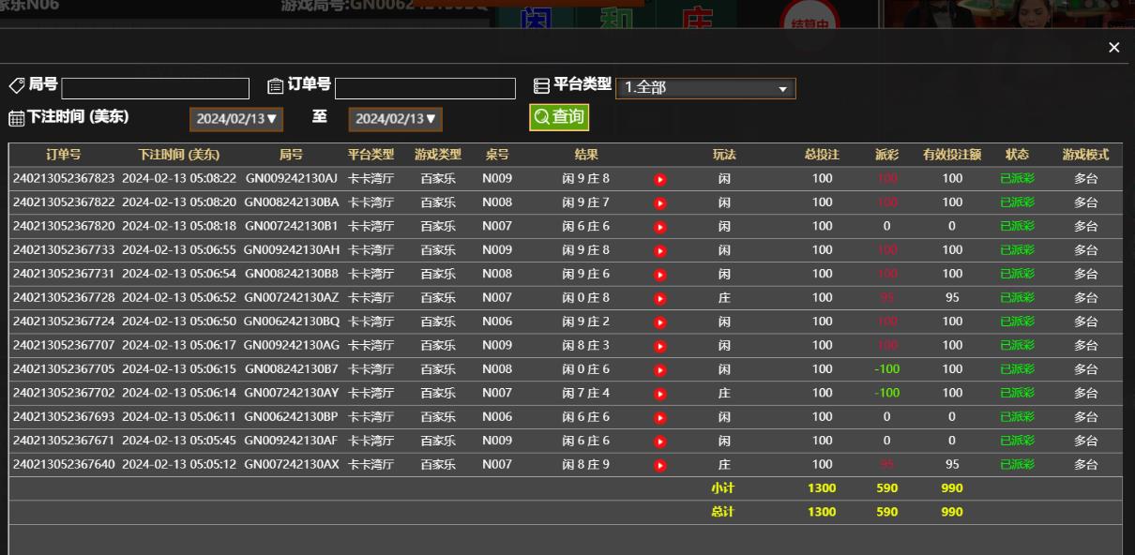1135x555 pixels.
Task: Focus the 局号 input field
Action: [156, 88]
